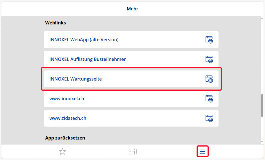Open the INNOXEL WebApp (alte Version) link
This screenshot has width=265, height=160.
131,40
